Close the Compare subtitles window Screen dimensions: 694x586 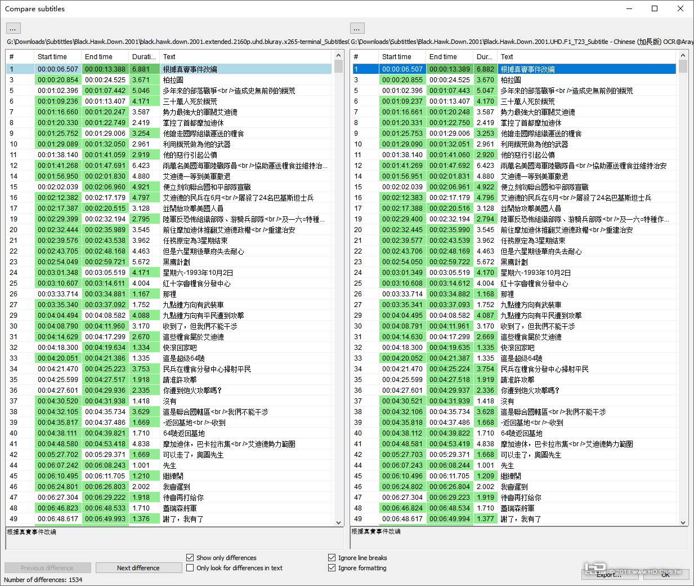680,8
